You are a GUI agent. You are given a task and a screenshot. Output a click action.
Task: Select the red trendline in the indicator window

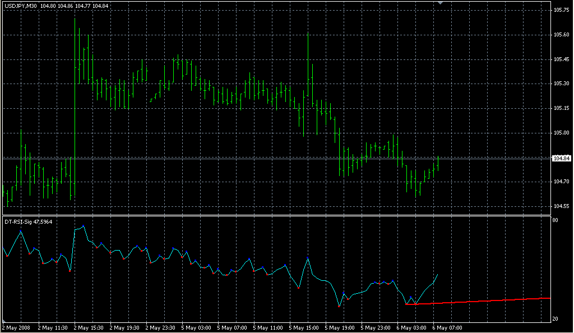click(x=482, y=301)
